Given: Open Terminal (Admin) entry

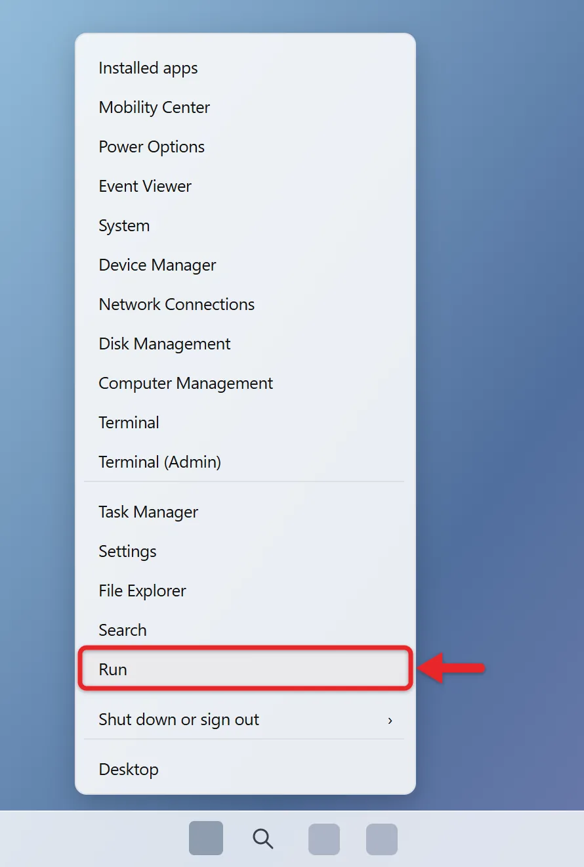Looking at the screenshot, I should tap(245, 462).
